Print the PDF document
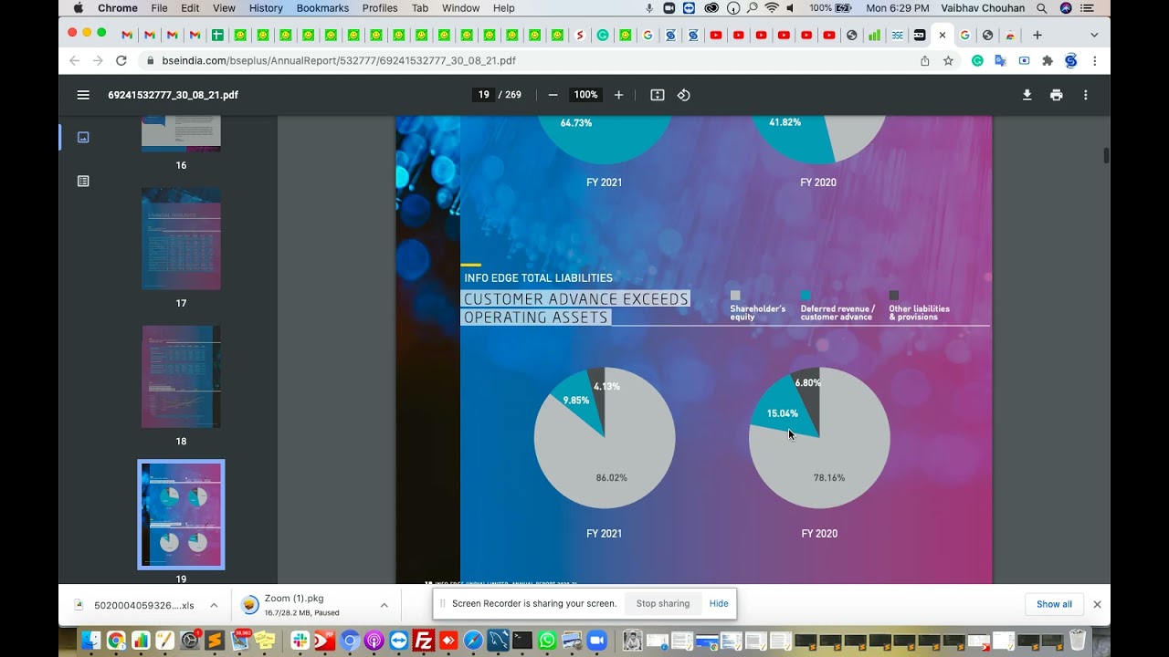 (x=1056, y=95)
